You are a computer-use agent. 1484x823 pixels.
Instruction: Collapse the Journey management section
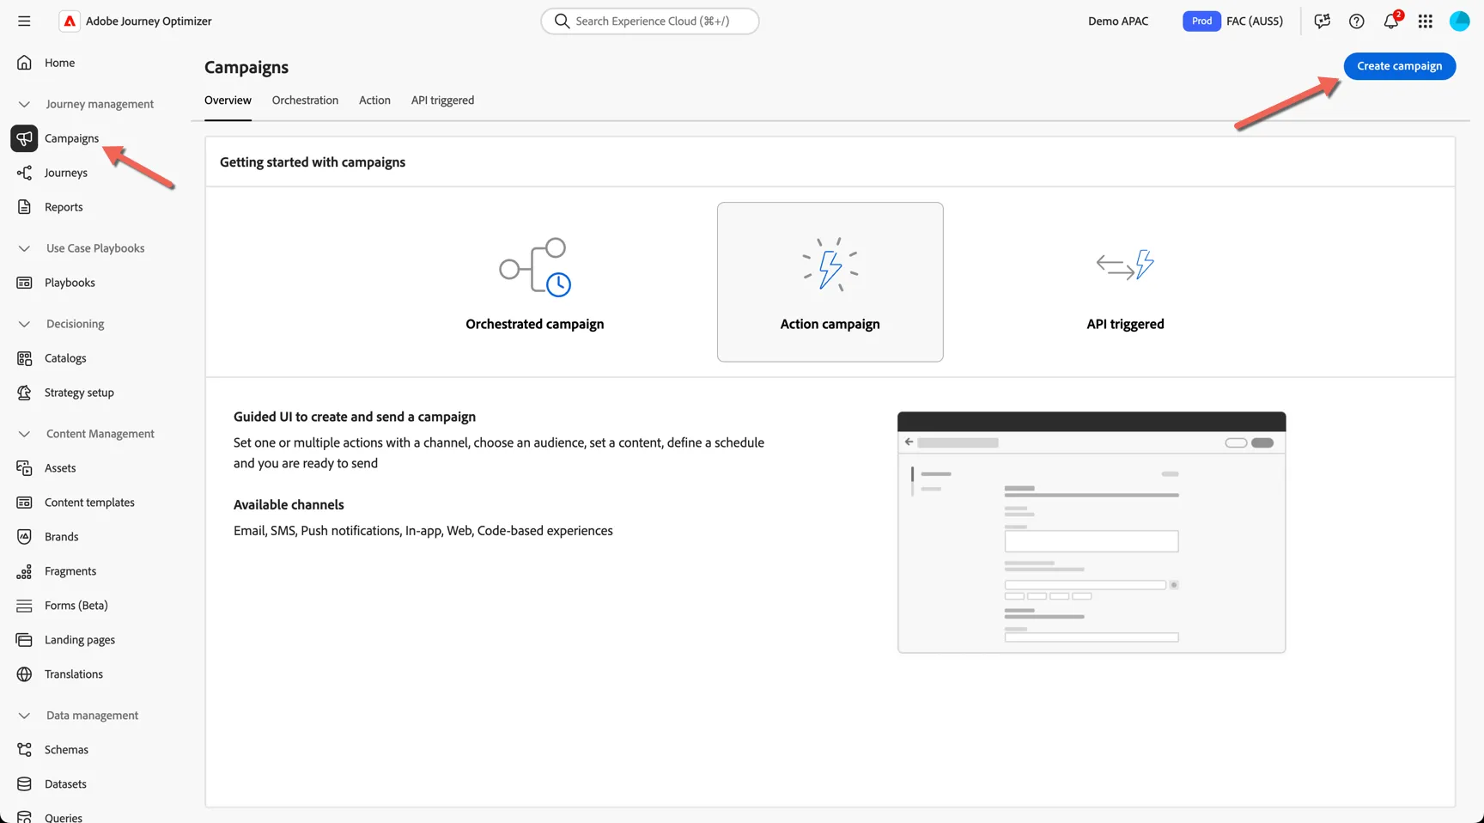click(24, 104)
